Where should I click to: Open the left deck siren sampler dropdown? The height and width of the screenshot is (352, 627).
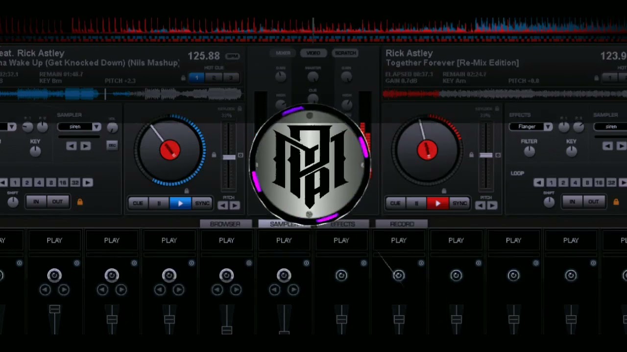point(79,127)
